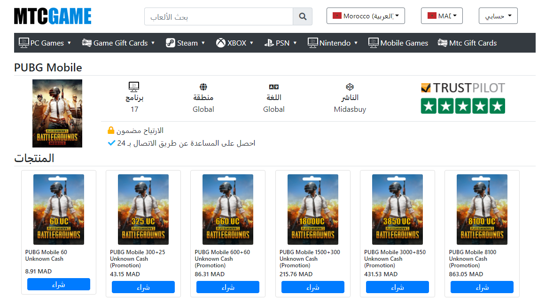
Task: Click the XBOX logo icon
Action: click(x=221, y=43)
